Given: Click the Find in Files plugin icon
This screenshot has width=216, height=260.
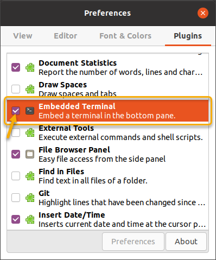Looking at the screenshot, I should [x=30, y=176].
